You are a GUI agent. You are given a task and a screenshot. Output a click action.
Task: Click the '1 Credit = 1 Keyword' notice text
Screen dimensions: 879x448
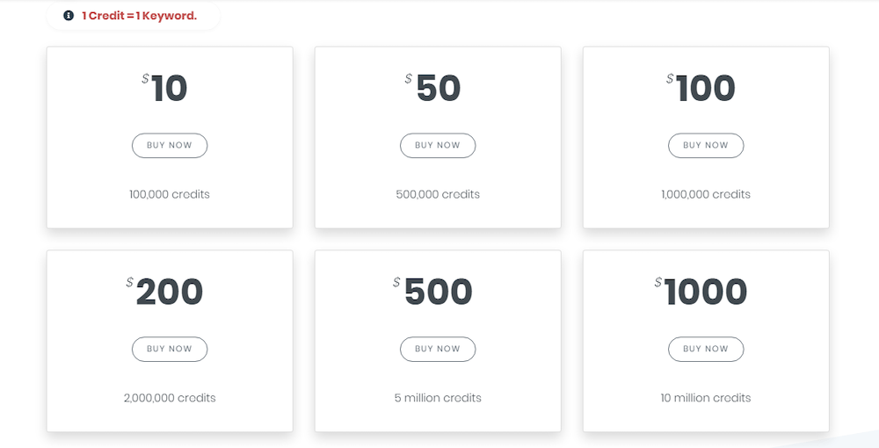[x=139, y=16]
